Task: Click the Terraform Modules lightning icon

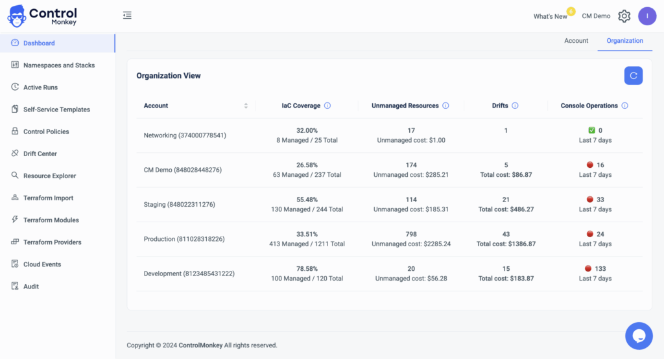Action: pyautogui.click(x=15, y=219)
